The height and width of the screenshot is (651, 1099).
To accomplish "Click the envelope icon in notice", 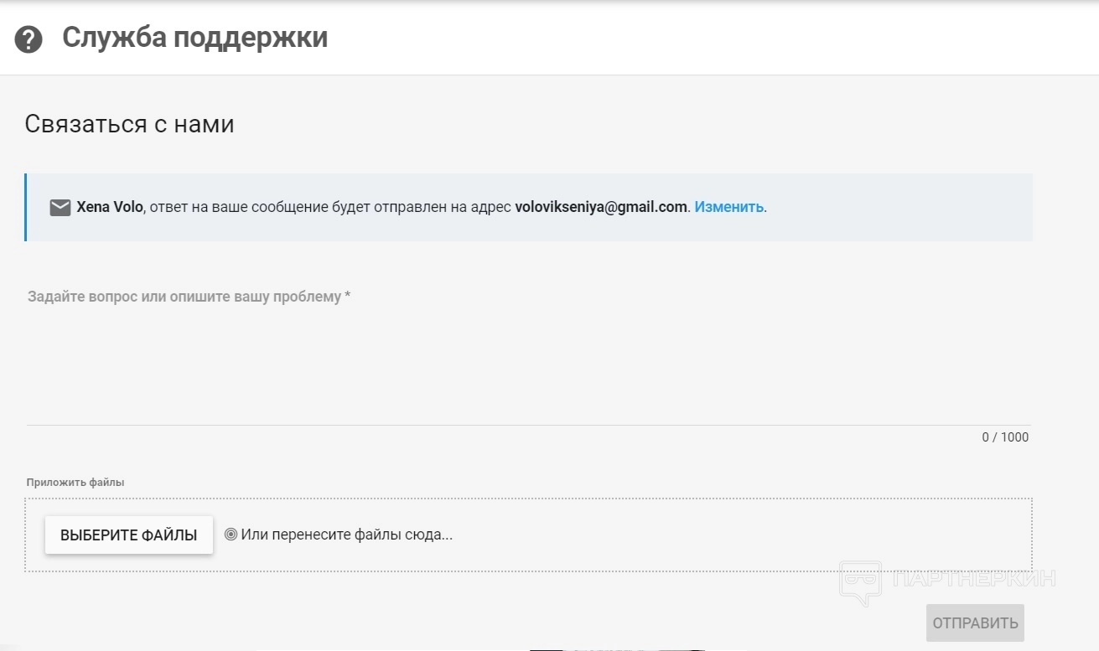I will [x=60, y=208].
